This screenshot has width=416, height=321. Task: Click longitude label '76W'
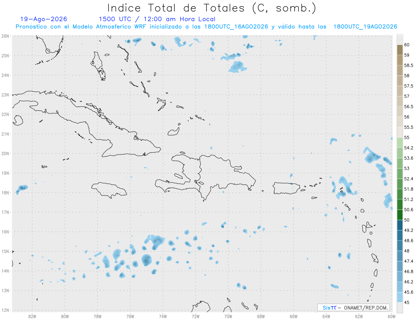pos(130,316)
